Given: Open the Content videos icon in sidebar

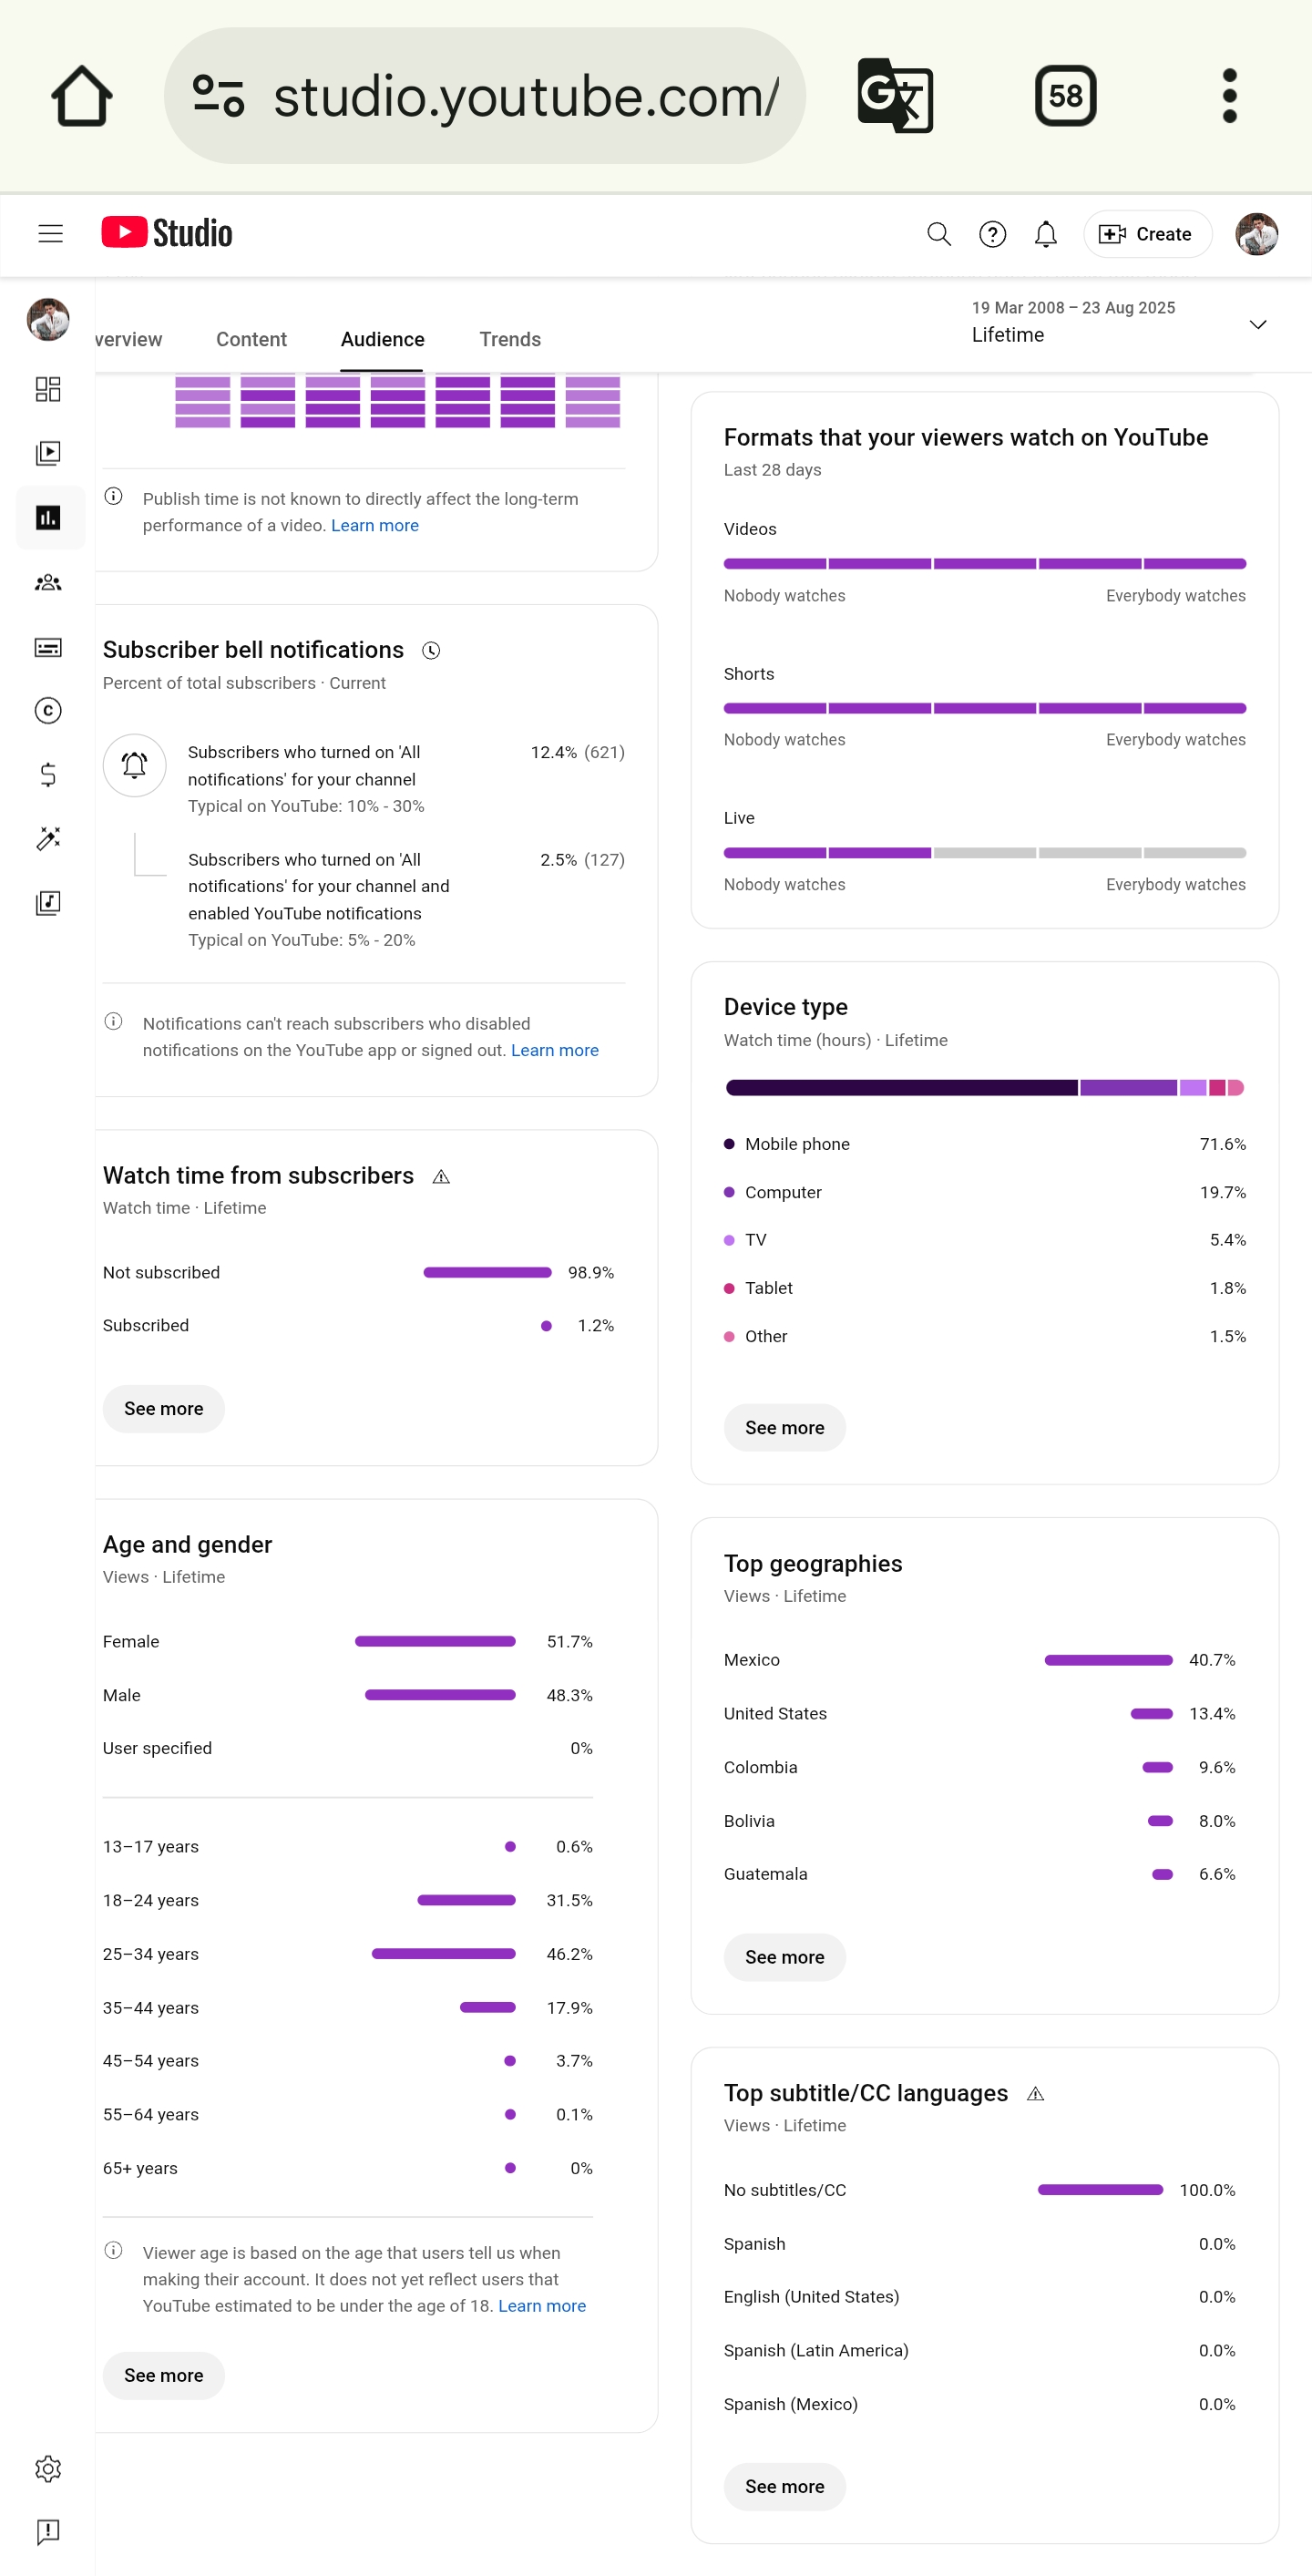Looking at the screenshot, I should pyautogui.click(x=48, y=453).
